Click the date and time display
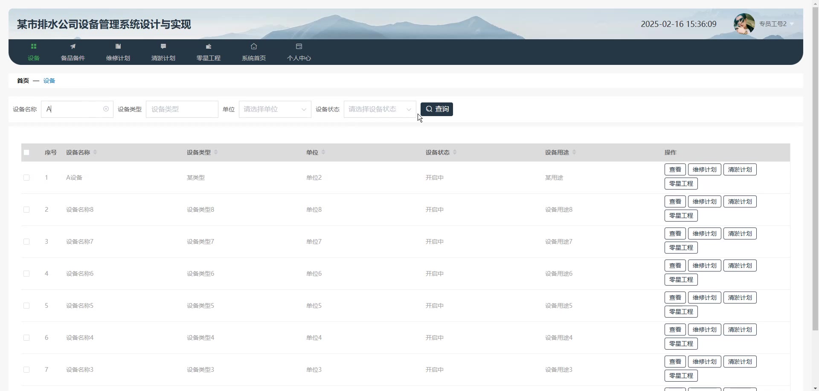819x391 pixels. [679, 24]
